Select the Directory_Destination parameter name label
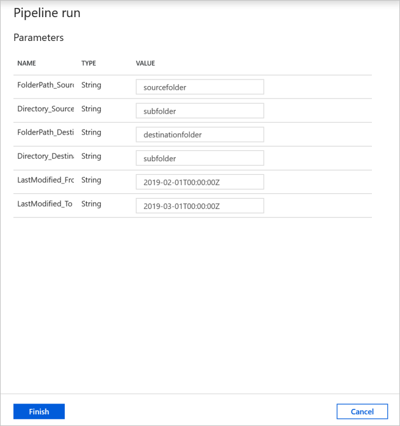 tap(46, 156)
